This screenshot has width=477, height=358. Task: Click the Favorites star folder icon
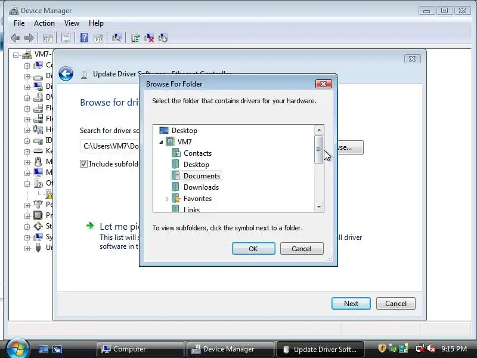[176, 199]
